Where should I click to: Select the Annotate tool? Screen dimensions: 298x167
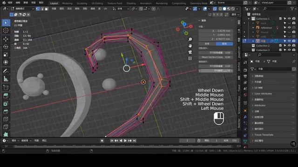(6, 71)
